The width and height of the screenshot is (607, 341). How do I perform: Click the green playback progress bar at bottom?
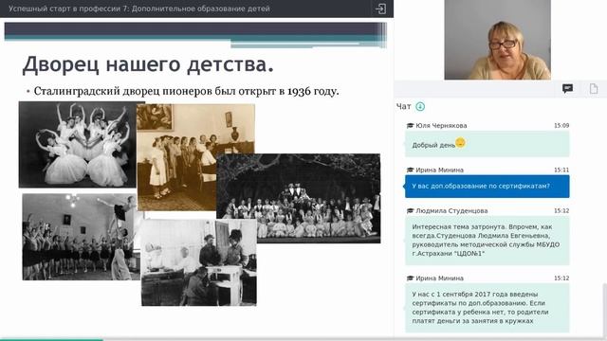51,339
